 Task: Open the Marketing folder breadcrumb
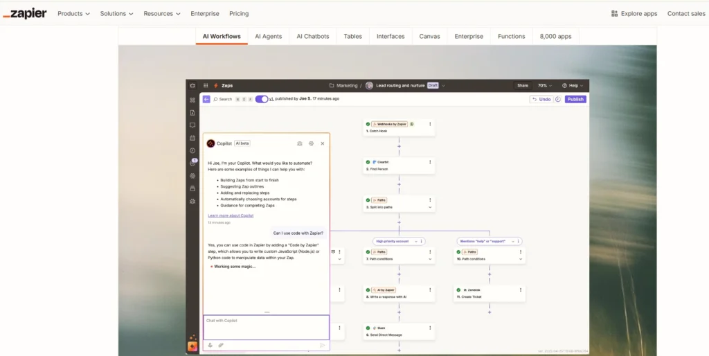[x=343, y=85]
